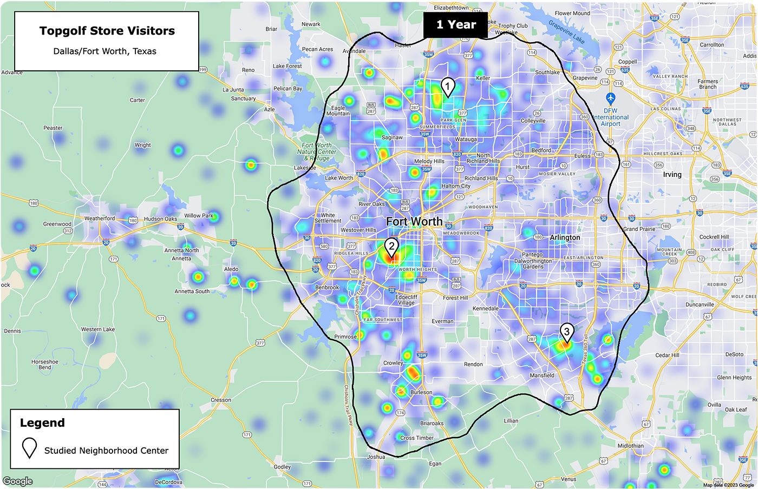Click the Everman label
This screenshot has height=489, width=758.
(x=443, y=321)
